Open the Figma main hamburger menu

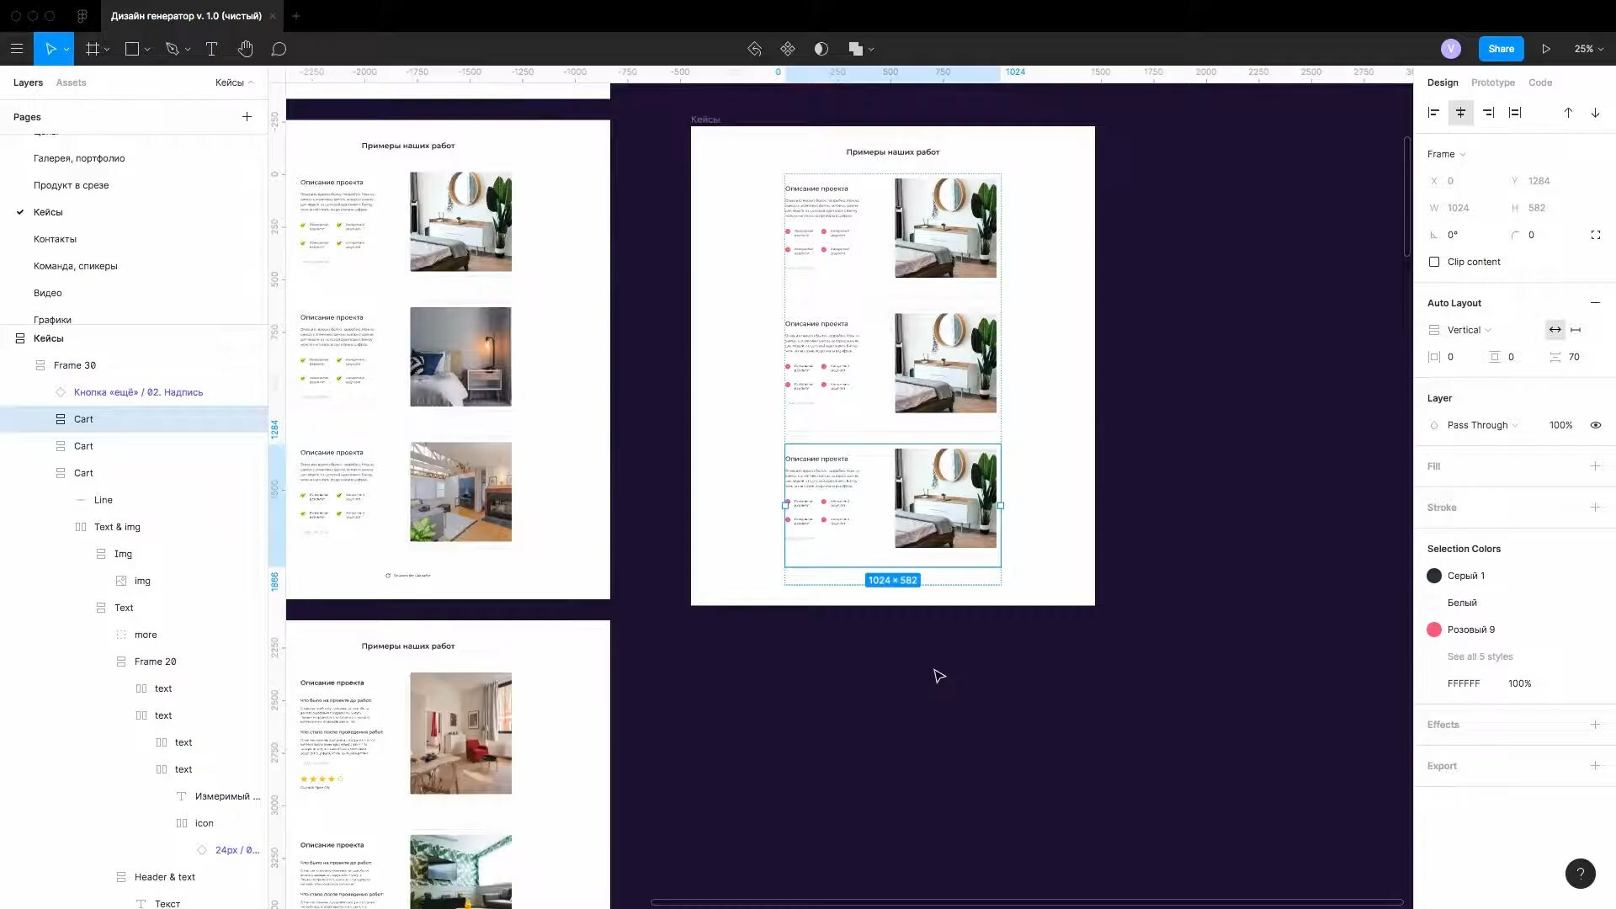click(x=17, y=49)
